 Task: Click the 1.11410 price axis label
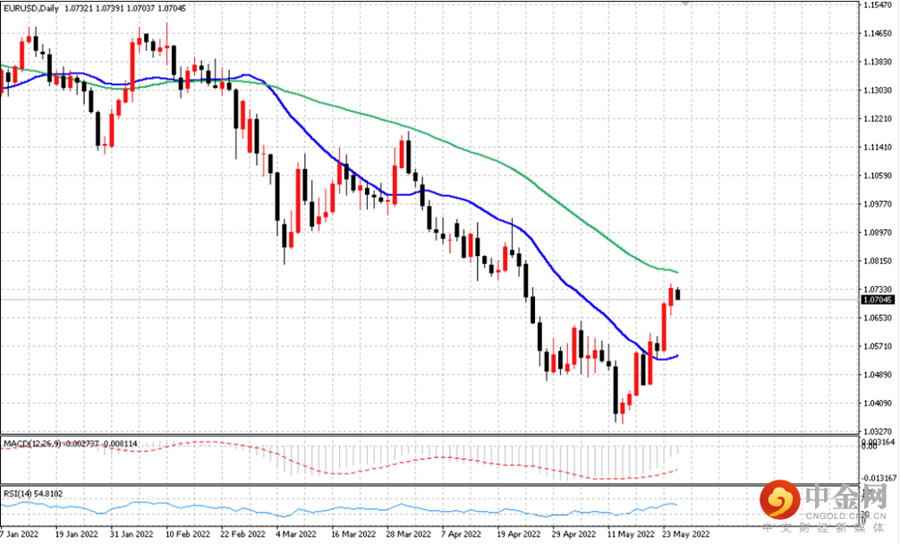(x=879, y=148)
